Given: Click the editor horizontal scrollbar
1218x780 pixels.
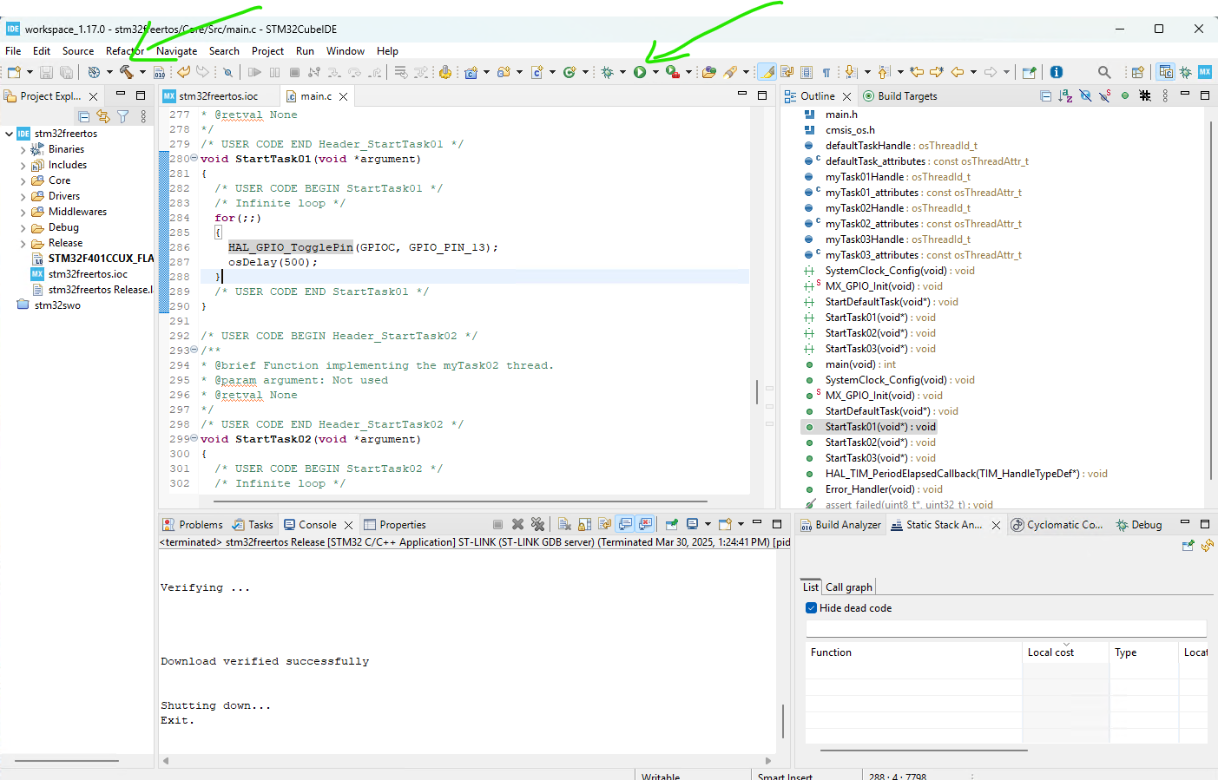Looking at the screenshot, I should [460, 501].
